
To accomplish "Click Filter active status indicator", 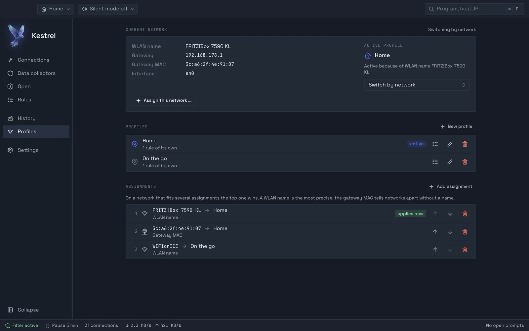I will pos(22,325).
